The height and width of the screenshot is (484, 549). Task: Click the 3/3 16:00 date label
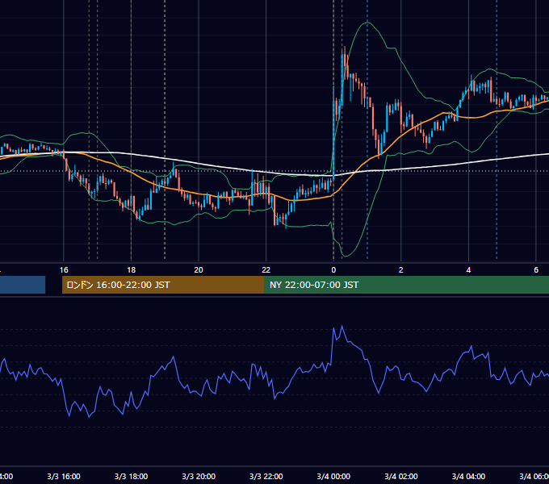click(64, 477)
